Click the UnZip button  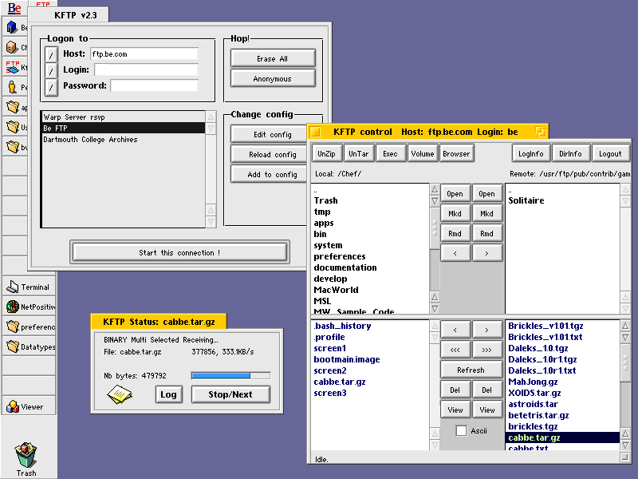click(x=327, y=153)
